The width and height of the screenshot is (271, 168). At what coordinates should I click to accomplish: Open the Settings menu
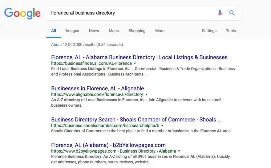click(x=209, y=31)
